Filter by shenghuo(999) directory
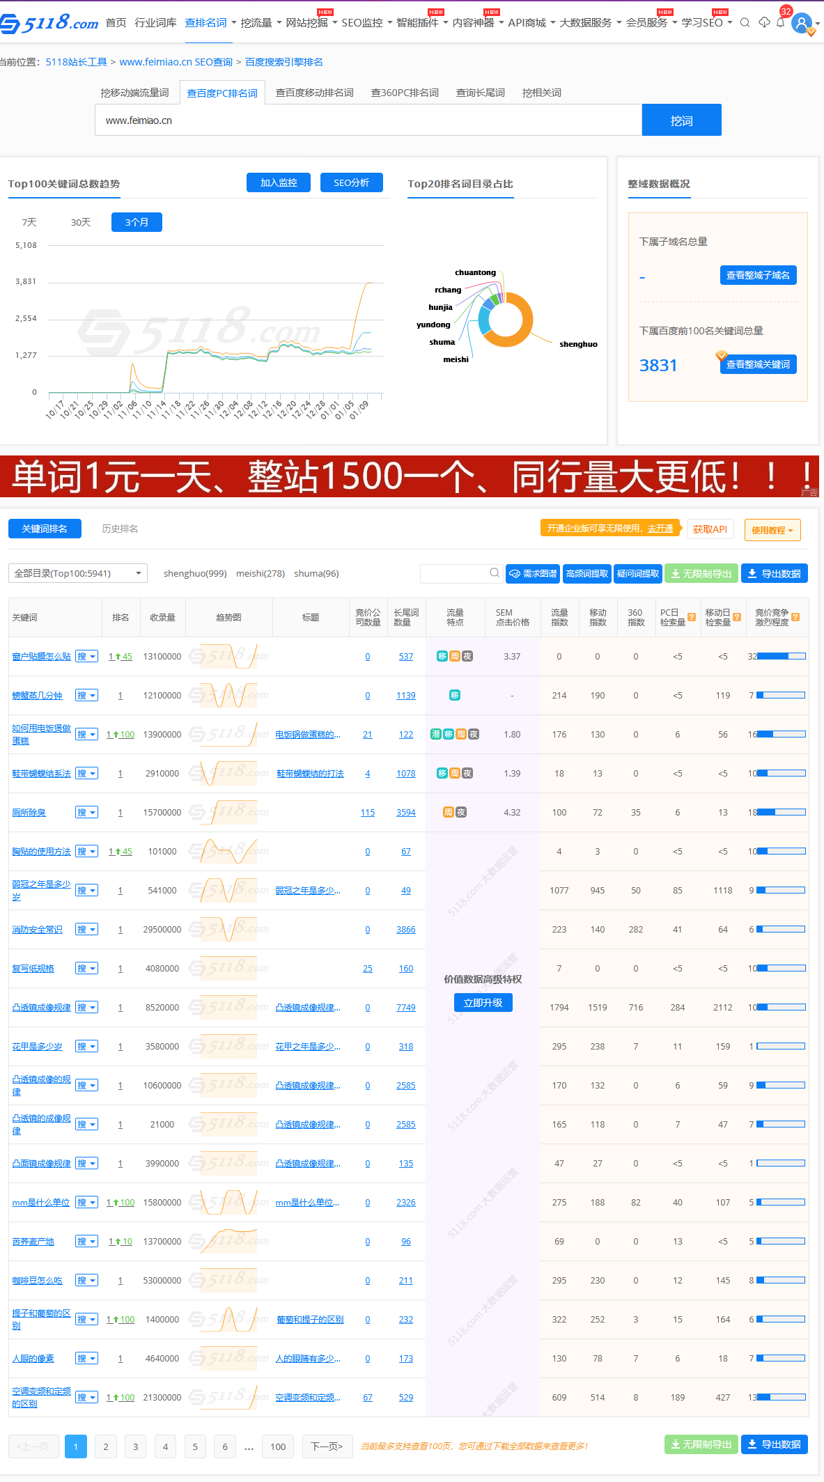The image size is (824, 1482). click(x=195, y=573)
